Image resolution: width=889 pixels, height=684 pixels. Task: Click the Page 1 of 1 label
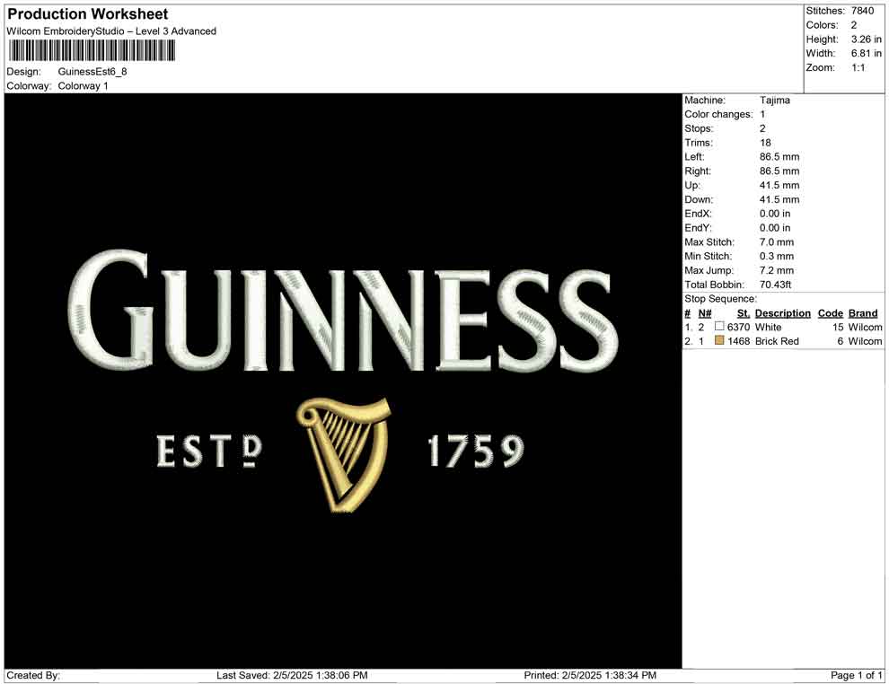[x=854, y=674]
